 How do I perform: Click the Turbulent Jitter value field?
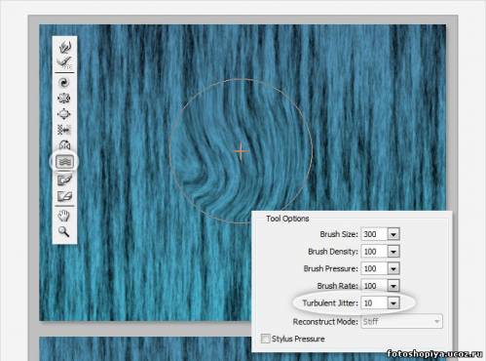pyautogui.click(x=374, y=303)
